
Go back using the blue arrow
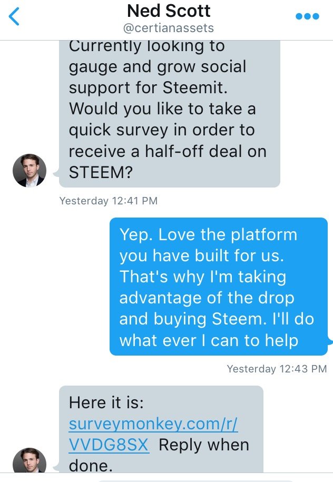click(x=14, y=16)
